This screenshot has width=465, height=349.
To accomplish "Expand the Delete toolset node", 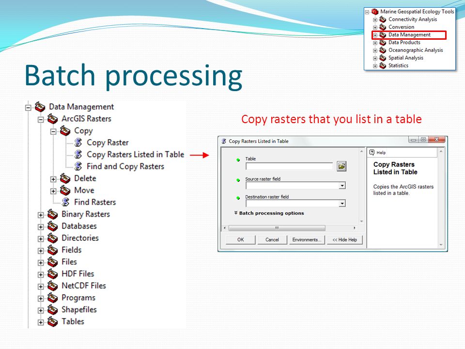I will 53,179.
